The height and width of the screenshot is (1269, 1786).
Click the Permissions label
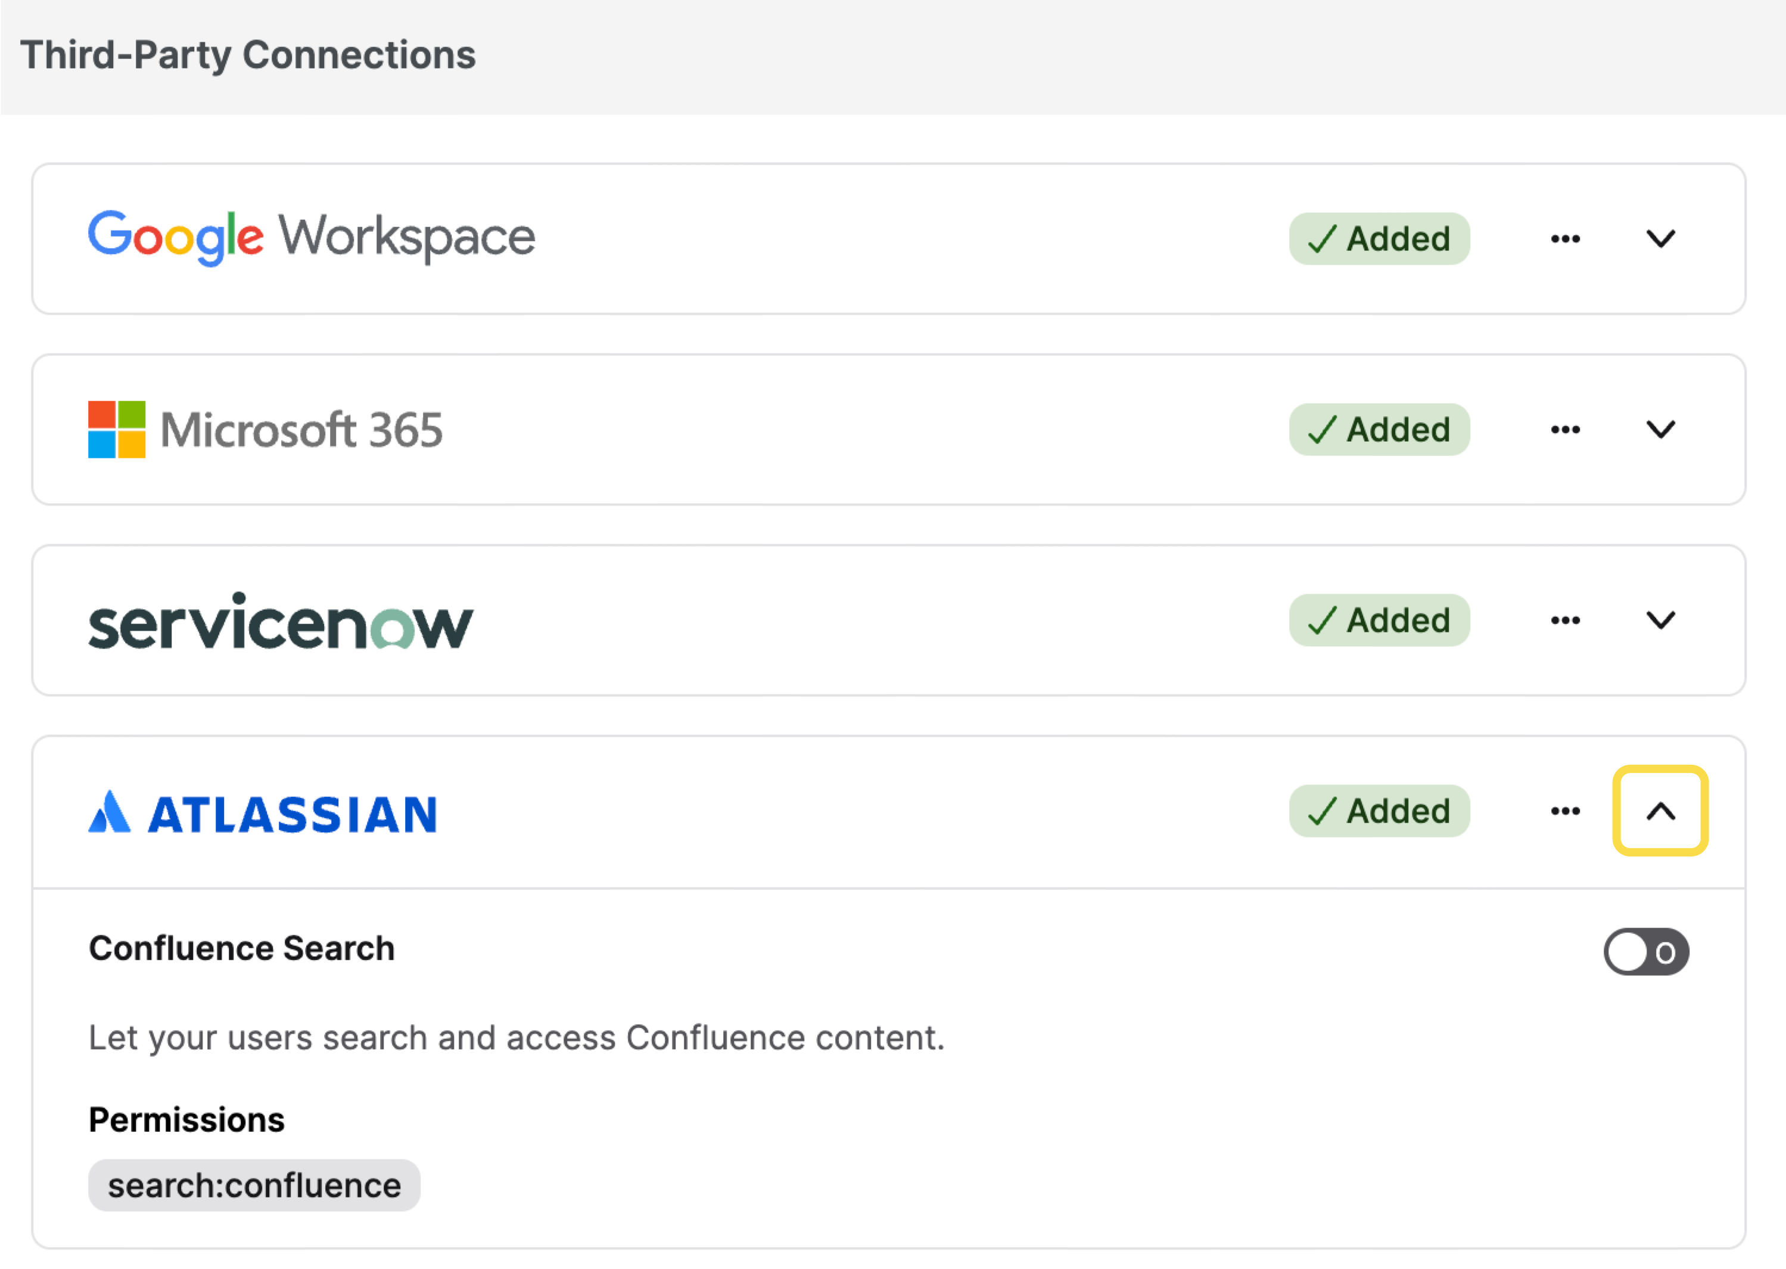186,1120
